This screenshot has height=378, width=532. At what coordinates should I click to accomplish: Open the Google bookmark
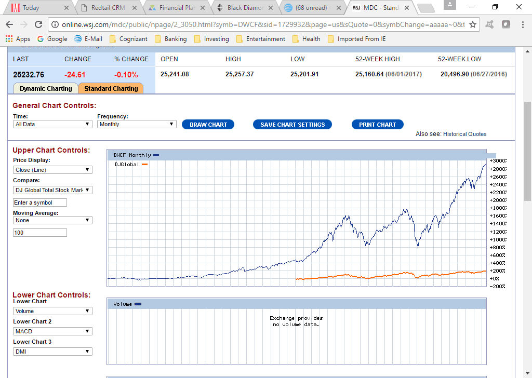coord(52,39)
